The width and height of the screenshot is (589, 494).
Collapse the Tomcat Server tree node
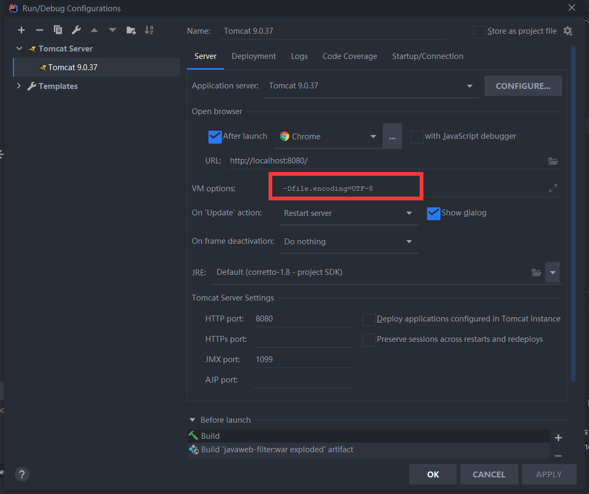click(x=19, y=48)
